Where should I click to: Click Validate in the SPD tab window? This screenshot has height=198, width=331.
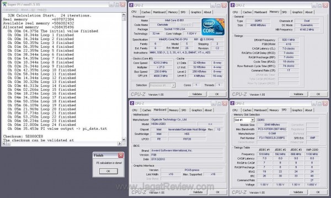coord(298,193)
